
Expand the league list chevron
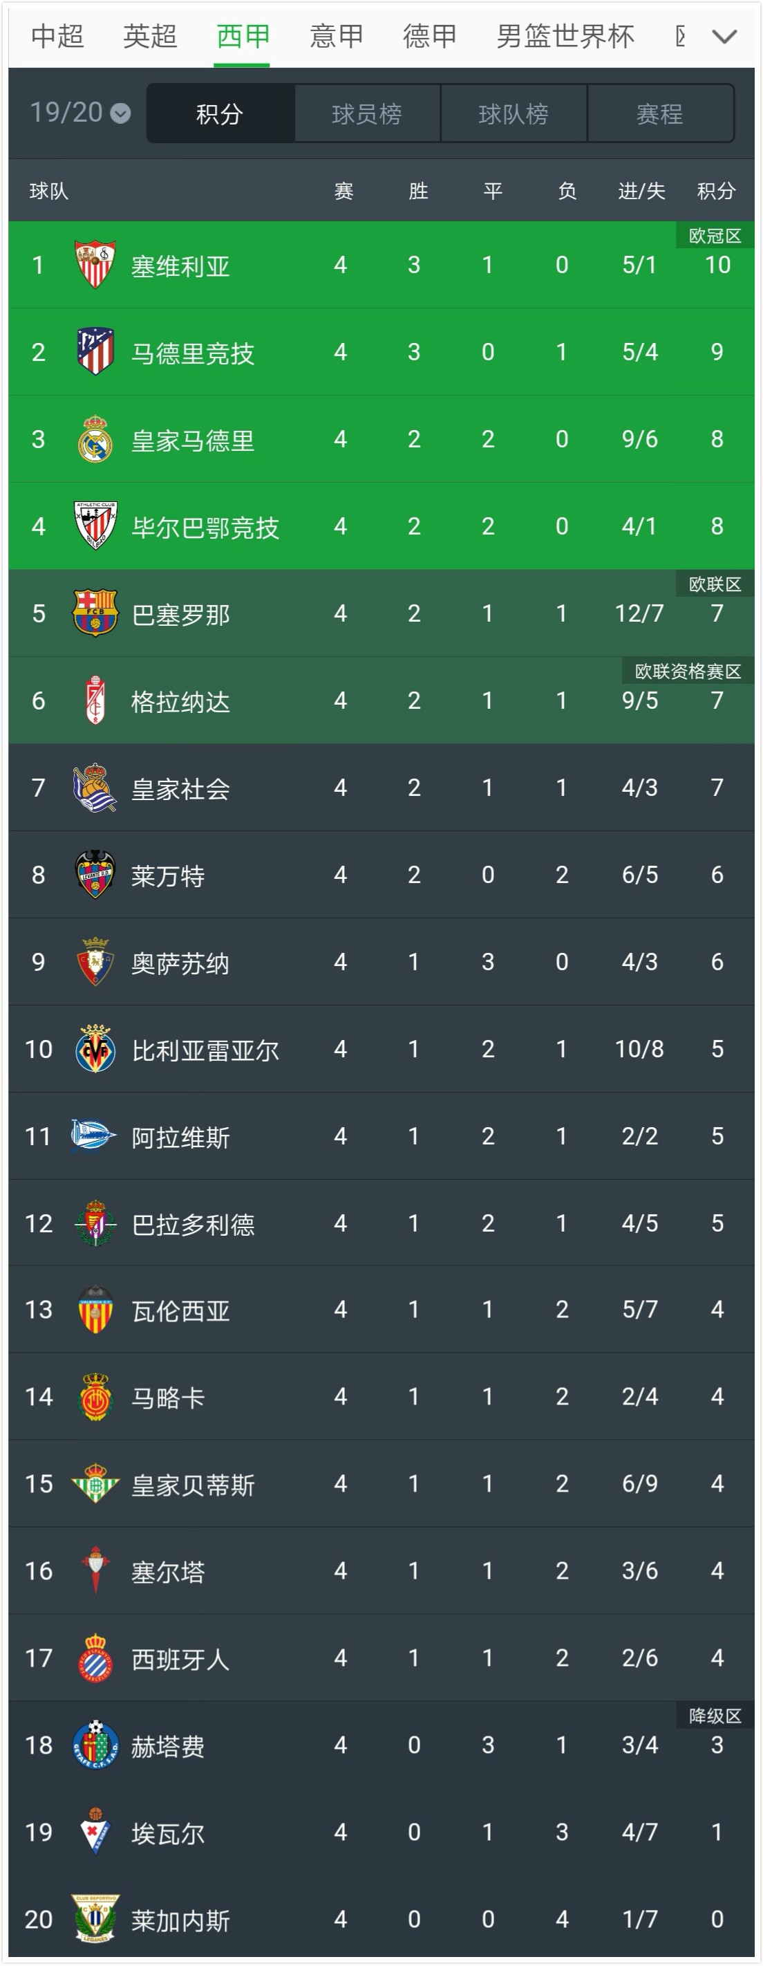(x=724, y=36)
